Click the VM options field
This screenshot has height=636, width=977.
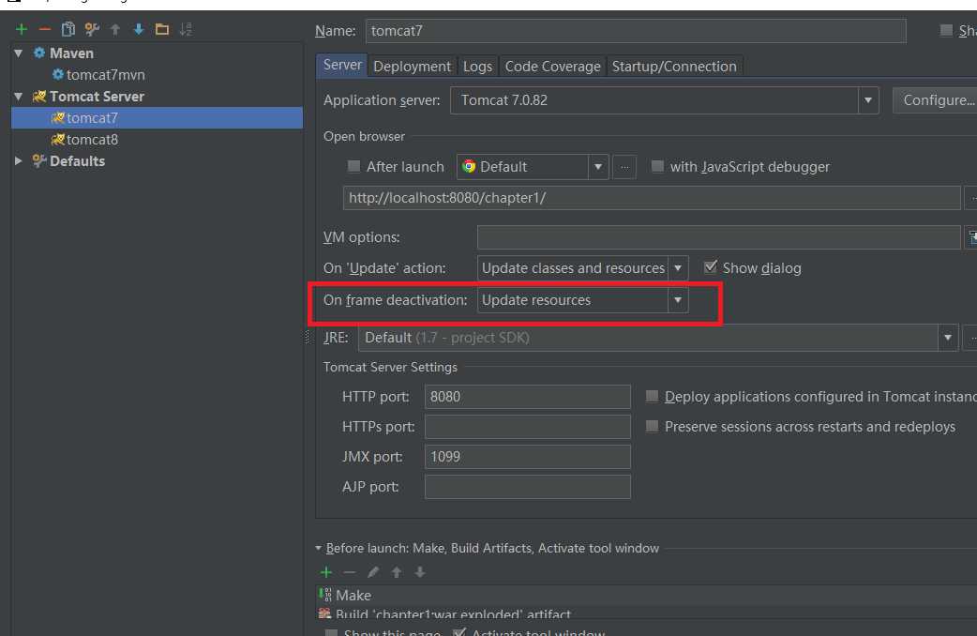(718, 237)
